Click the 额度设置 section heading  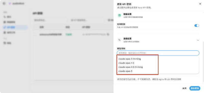127,14
